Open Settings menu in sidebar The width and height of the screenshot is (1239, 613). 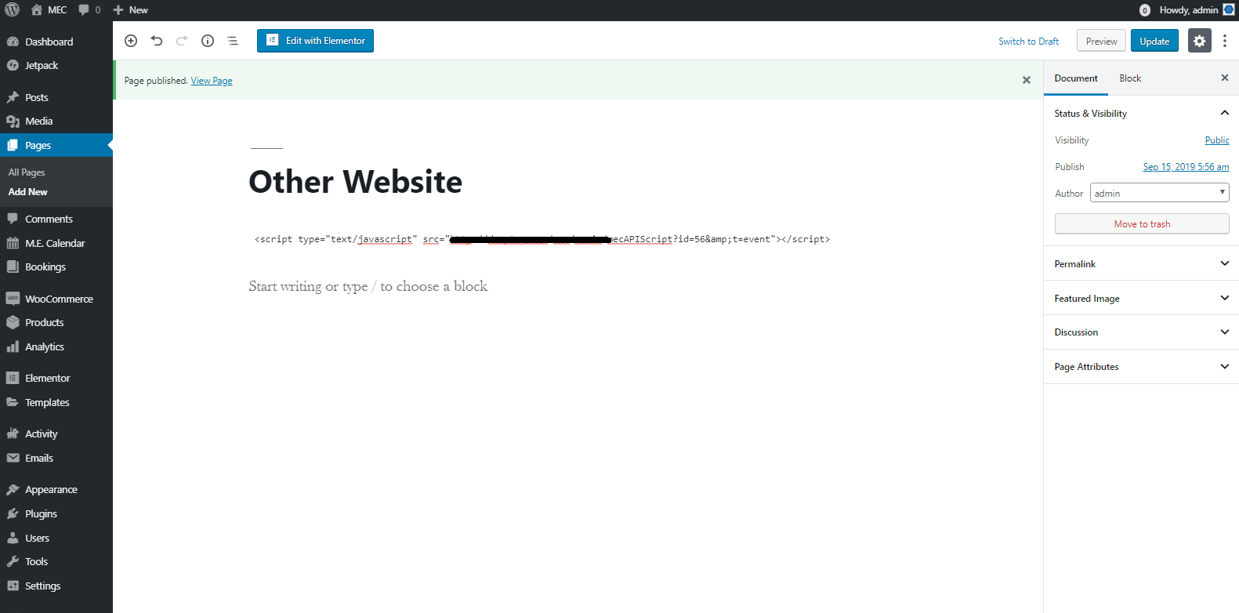(x=56, y=586)
